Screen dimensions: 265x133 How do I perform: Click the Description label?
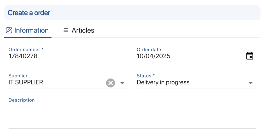[21, 100]
